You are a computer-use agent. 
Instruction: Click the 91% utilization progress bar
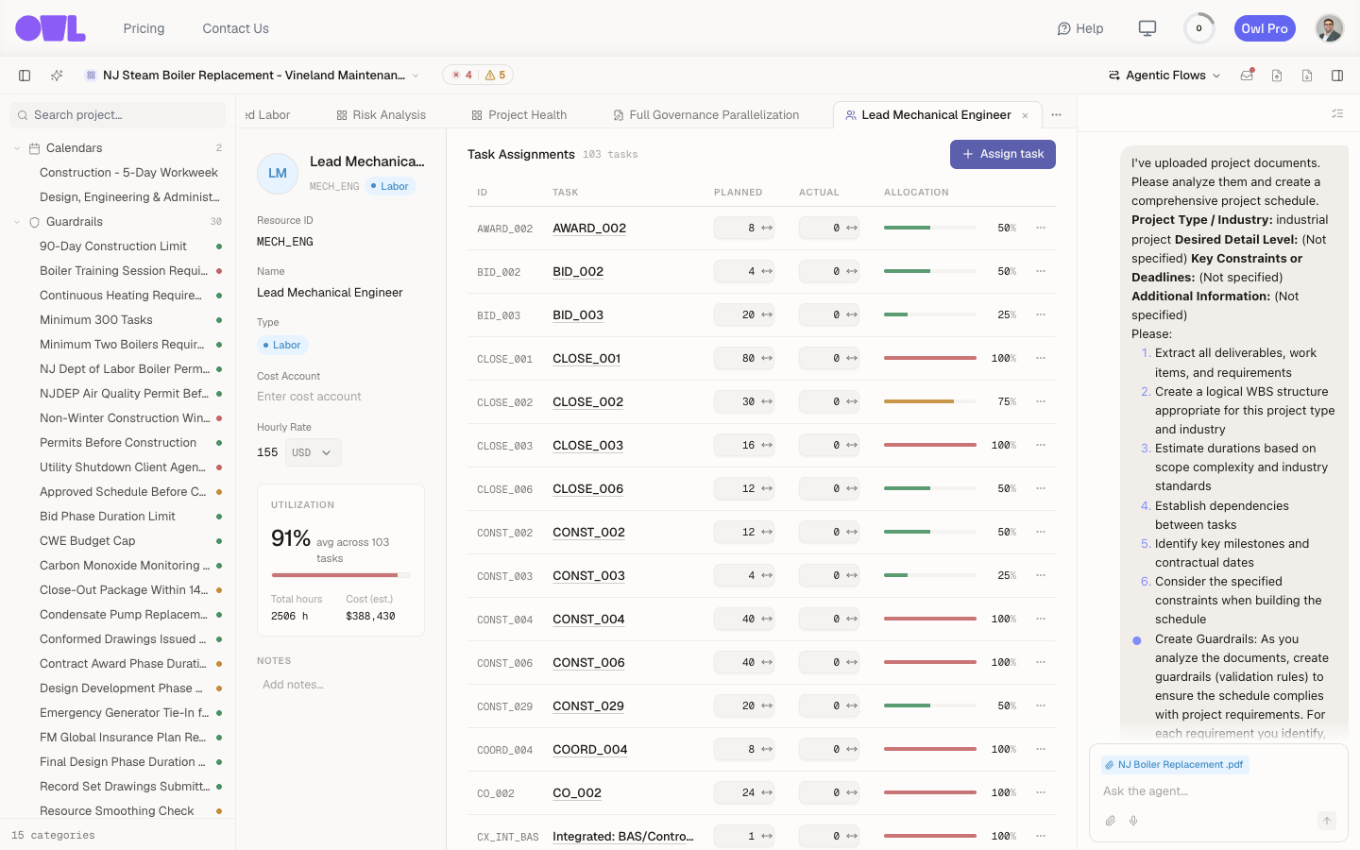pyautogui.click(x=341, y=575)
